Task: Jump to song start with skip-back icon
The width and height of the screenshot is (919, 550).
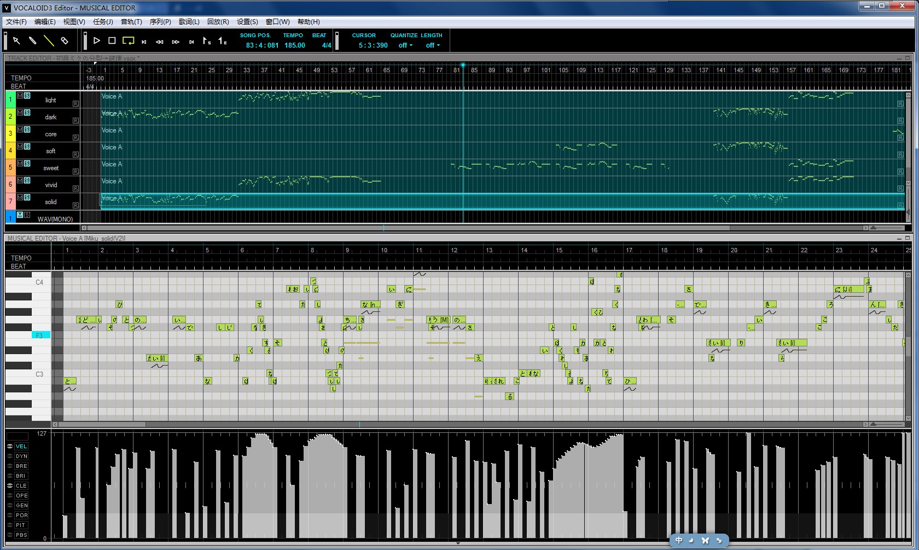Action: 144,42
